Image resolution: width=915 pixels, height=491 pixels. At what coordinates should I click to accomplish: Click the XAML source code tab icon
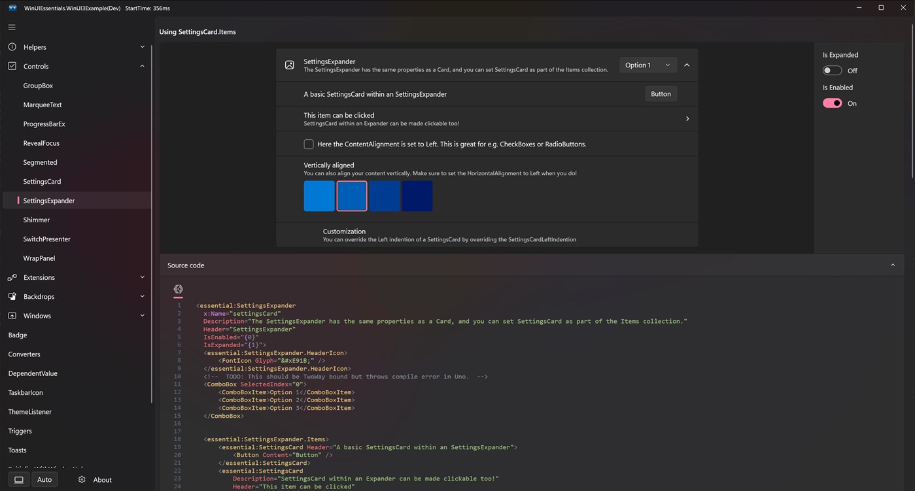(178, 289)
